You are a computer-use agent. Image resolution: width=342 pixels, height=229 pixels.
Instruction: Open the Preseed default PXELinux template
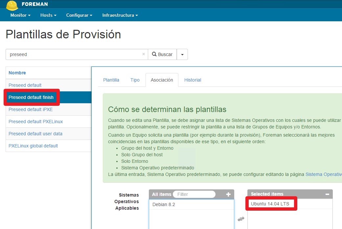point(35,122)
